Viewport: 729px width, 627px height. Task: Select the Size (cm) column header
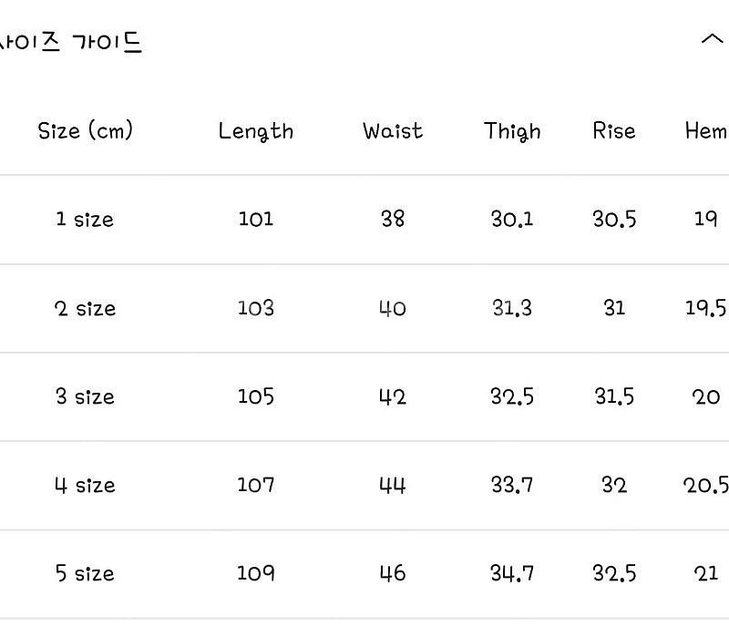85,130
